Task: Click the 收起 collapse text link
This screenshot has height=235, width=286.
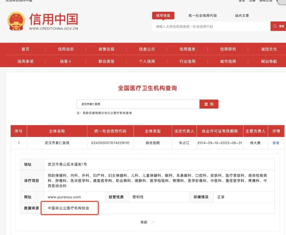Action: point(144,222)
